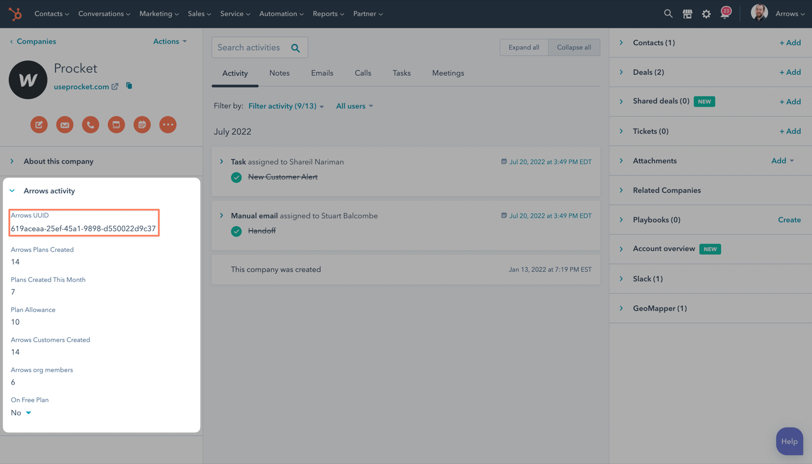Click the log activity icon button
Viewport: 812px width, 464px height.
coord(116,125)
